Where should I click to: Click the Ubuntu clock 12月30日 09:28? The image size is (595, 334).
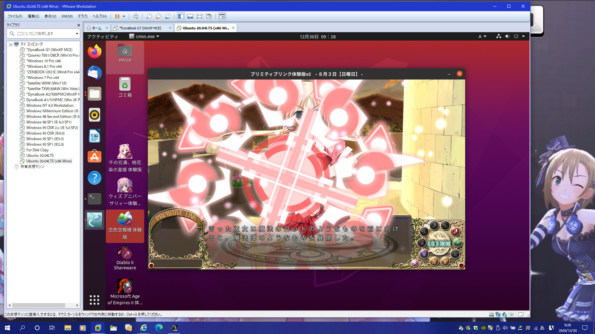tap(318, 36)
